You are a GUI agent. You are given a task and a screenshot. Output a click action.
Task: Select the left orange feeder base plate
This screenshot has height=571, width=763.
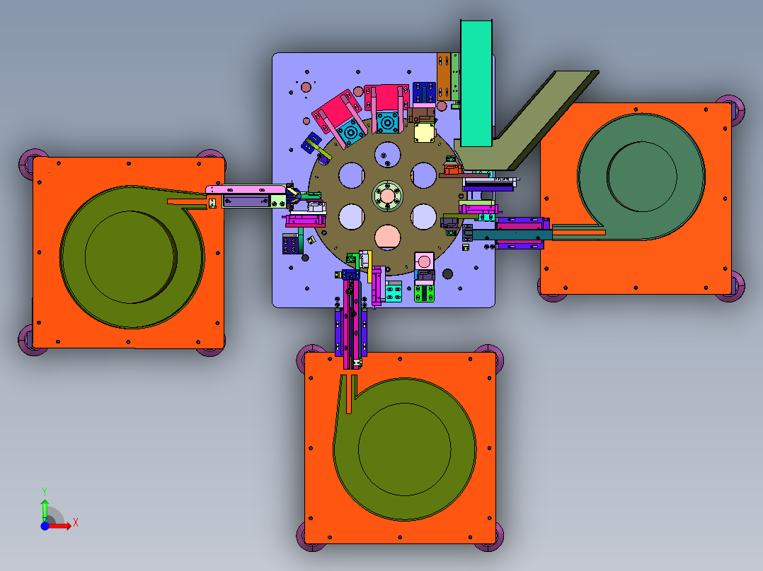(x=128, y=253)
